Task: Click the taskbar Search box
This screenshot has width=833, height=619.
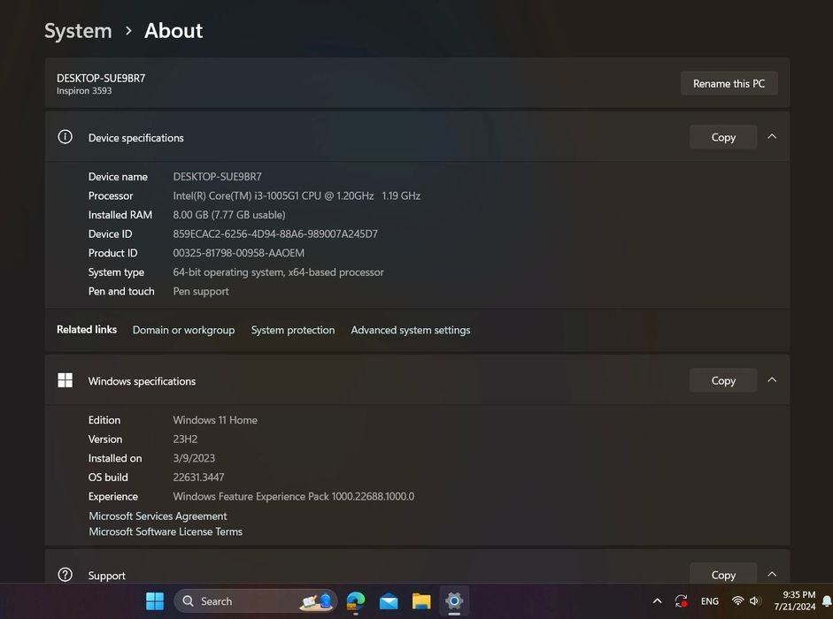Action: click(256, 601)
